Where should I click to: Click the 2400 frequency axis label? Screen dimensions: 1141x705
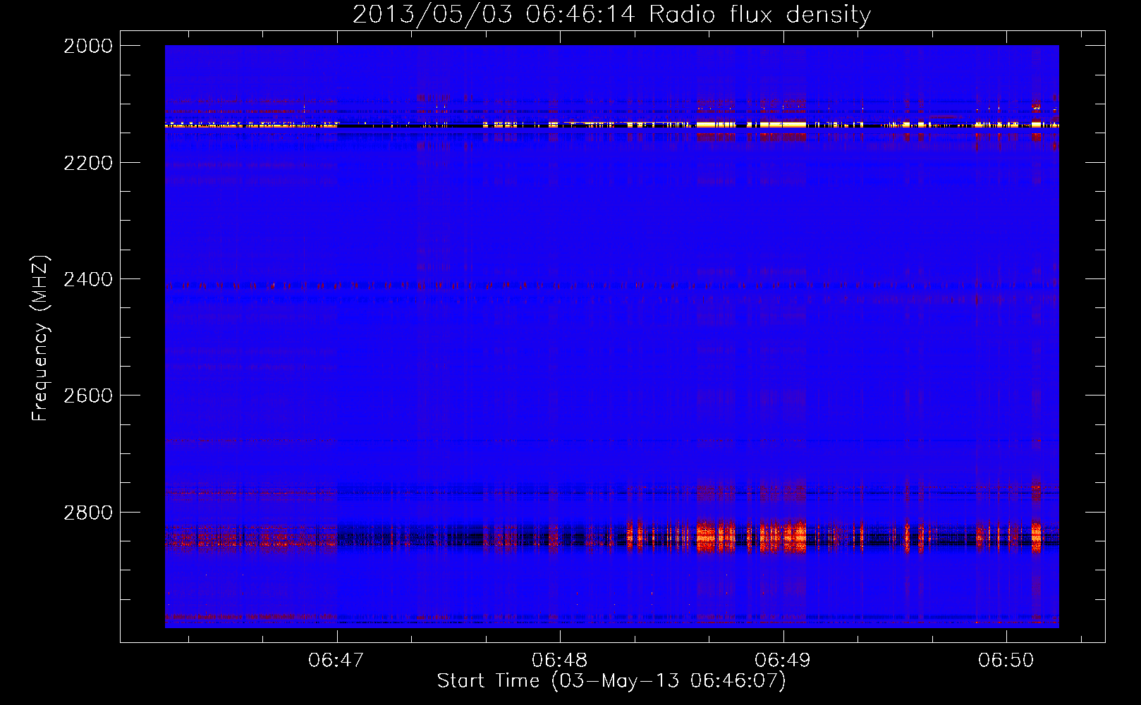(88, 279)
